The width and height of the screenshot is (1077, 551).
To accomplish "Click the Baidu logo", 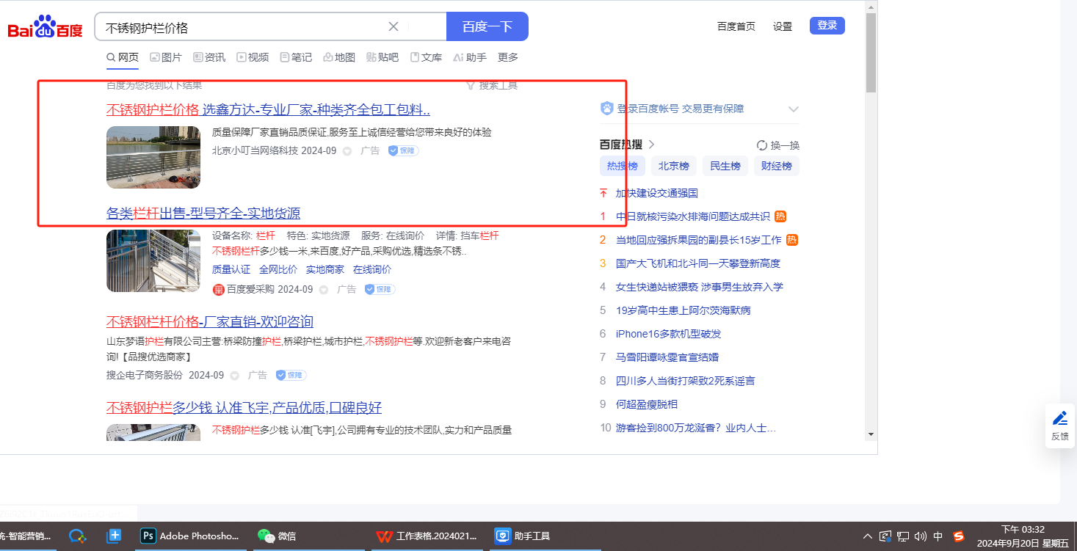I will tap(46, 27).
